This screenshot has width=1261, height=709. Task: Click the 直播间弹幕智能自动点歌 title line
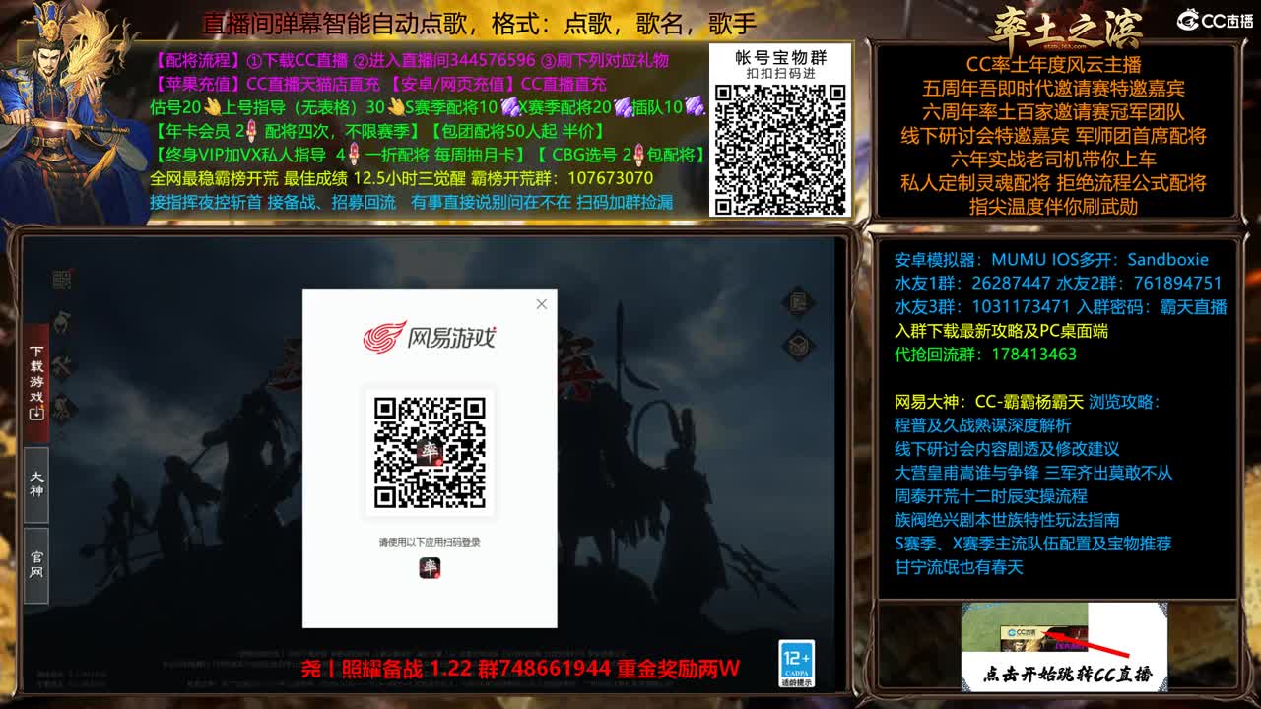pyautogui.click(x=480, y=23)
